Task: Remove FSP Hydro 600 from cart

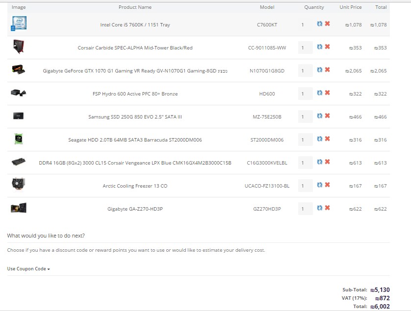Action: (x=328, y=93)
